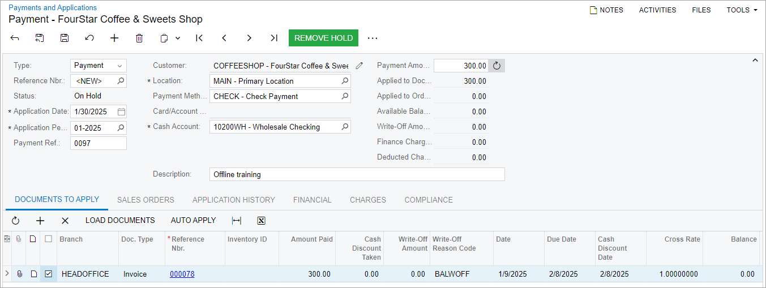Open invoice 000078 reference link
This screenshot has width=766, height=288.
pyautogui.click(x=182, y=274)
